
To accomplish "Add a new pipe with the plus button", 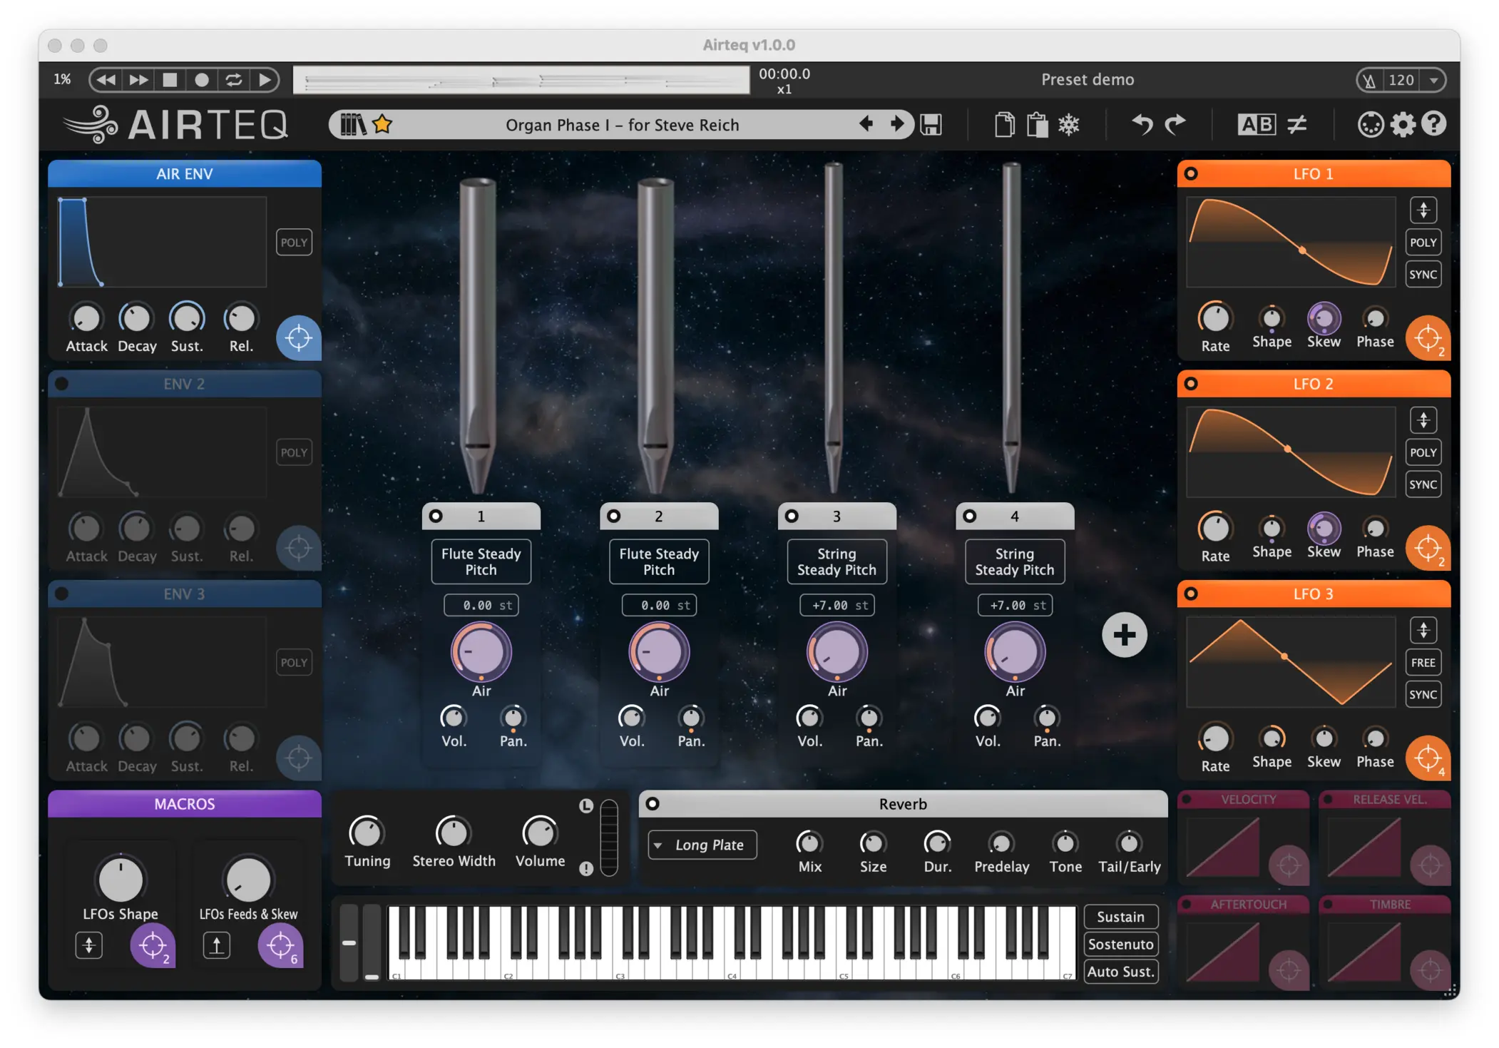I will click(1124, 634).
